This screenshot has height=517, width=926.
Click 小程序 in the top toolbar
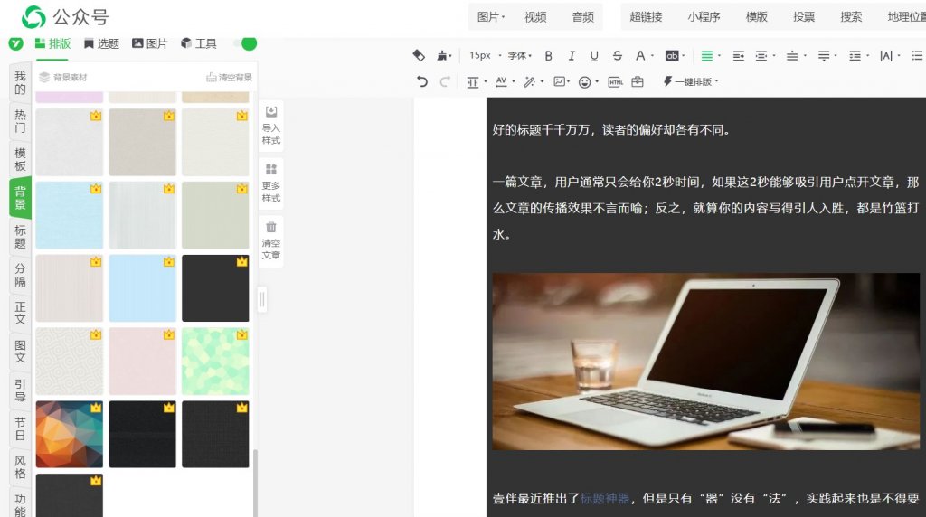tap(704, 17)
